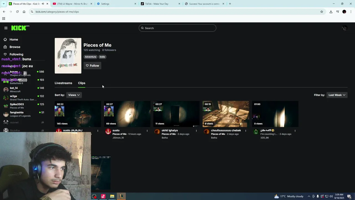Switch to the Lil Wayne Mirror YouTube tab

click(72, 4)
